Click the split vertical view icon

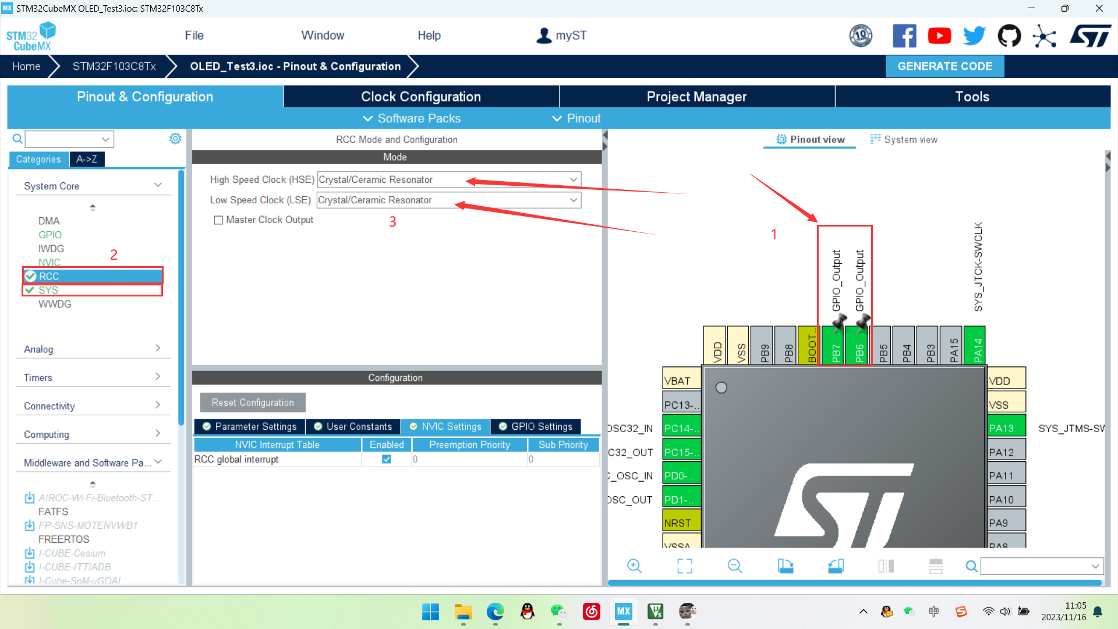tap(886, 566)
